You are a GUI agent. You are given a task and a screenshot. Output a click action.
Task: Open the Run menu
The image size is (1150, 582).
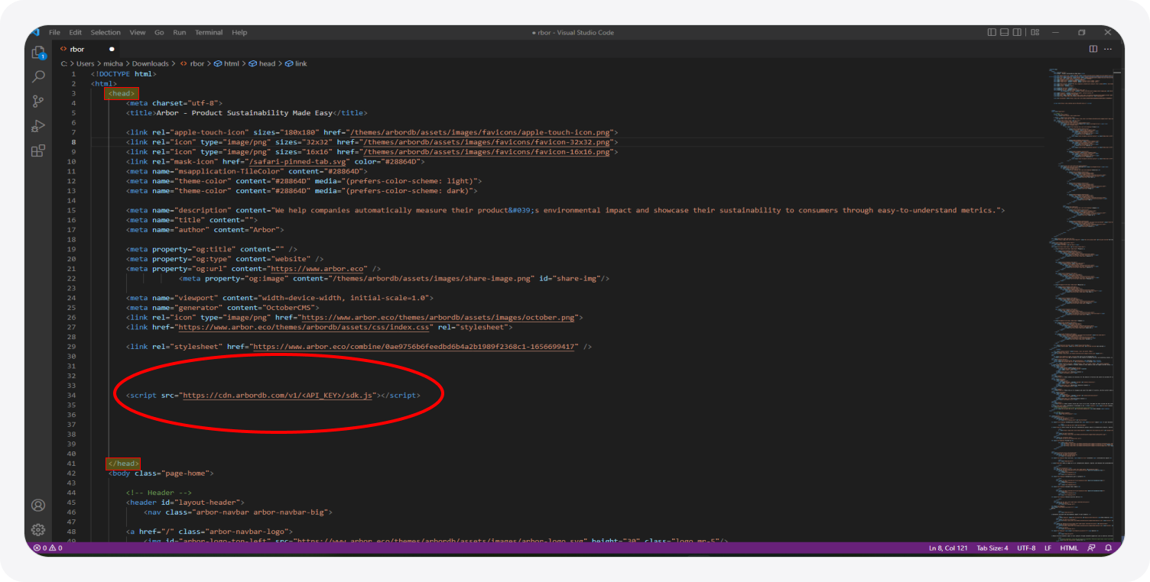[180, 32]
